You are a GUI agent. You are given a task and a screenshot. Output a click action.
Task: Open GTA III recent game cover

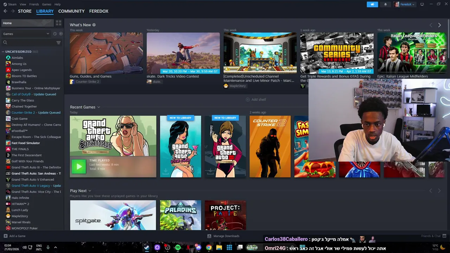click(225, 147)
